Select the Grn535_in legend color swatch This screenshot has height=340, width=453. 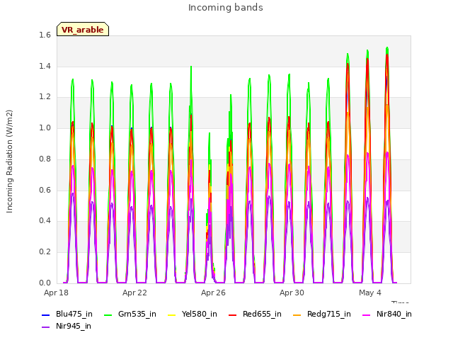(108, 314)
